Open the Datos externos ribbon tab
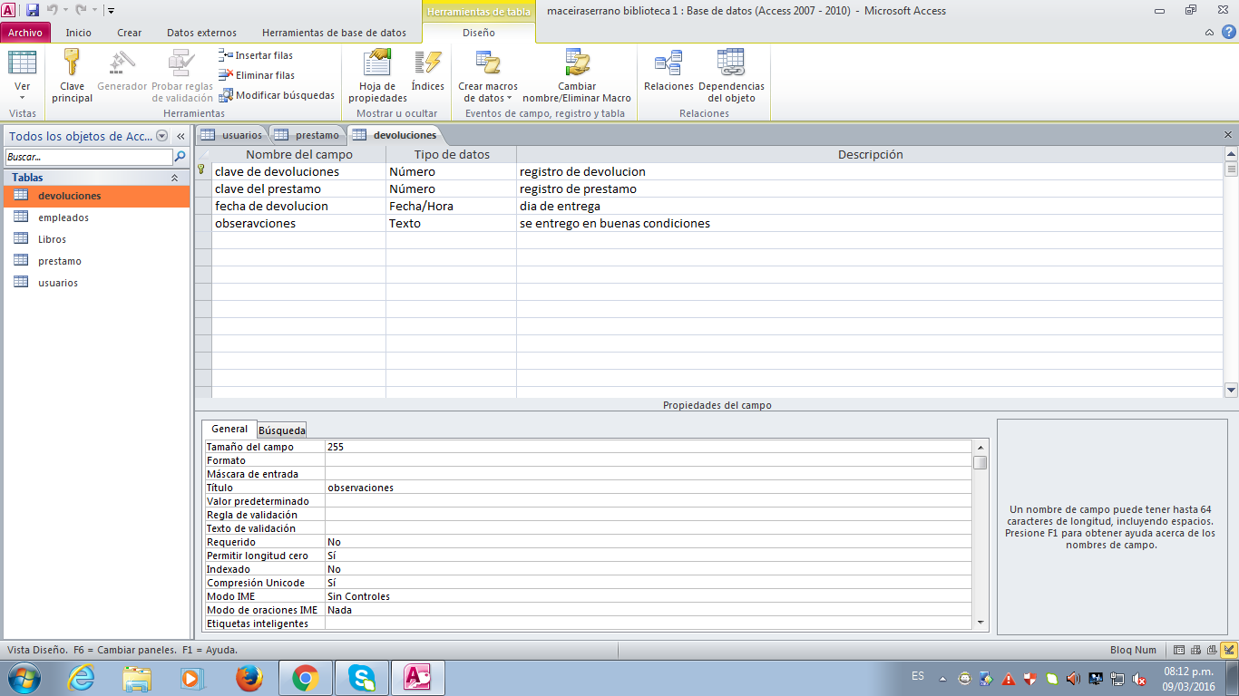1239x696 pixels. coord(201,33)
